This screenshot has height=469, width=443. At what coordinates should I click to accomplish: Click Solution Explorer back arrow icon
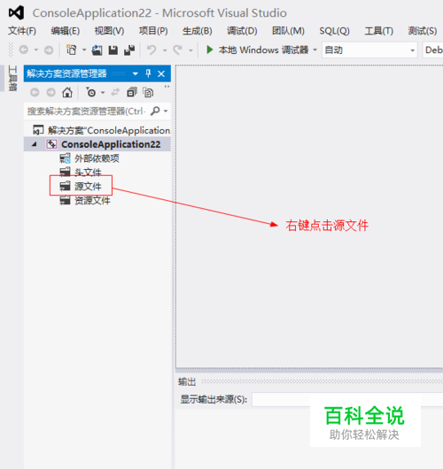[35, 92]
